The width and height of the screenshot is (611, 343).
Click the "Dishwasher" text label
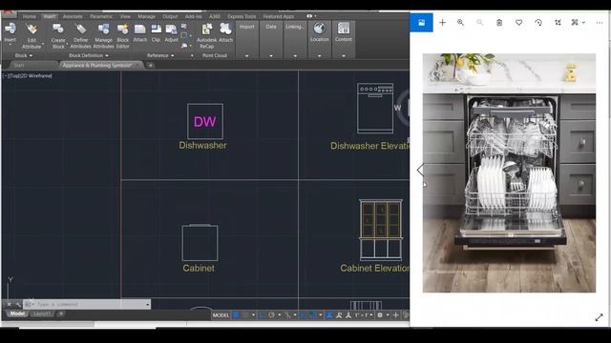click(x=202, y=146)
